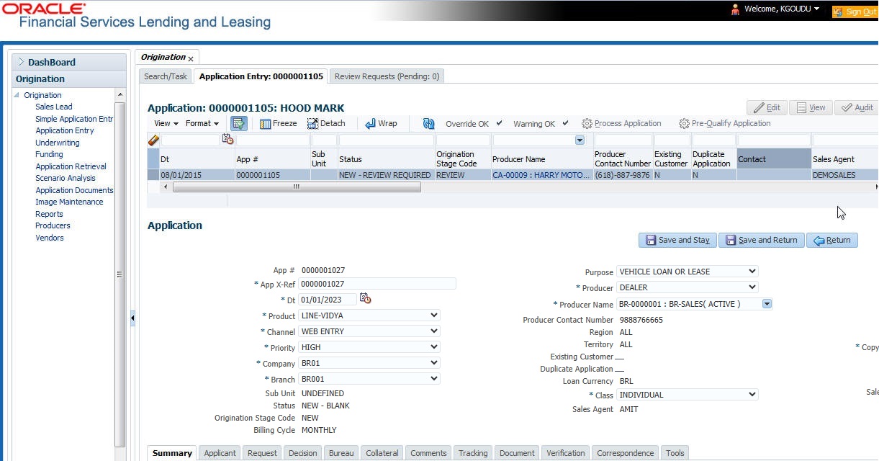Open Sales Lead in the navigation tree
The image size is (879, 461).
click(x=54, y=107)
